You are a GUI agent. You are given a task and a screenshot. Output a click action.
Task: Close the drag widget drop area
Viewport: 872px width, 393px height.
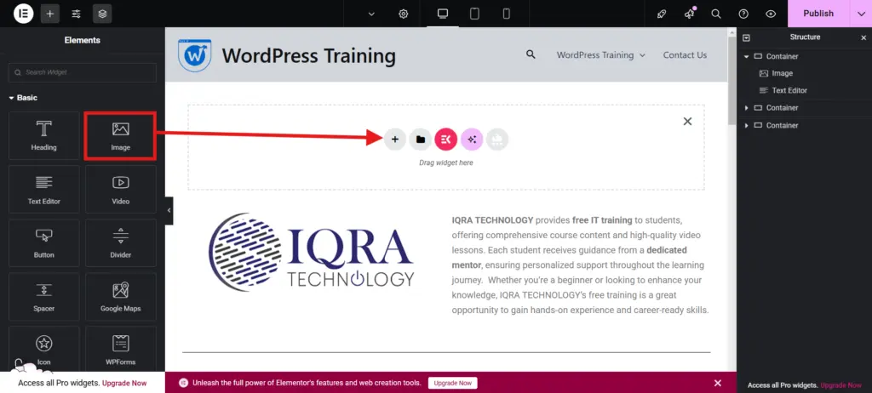[x=687, y=121]
